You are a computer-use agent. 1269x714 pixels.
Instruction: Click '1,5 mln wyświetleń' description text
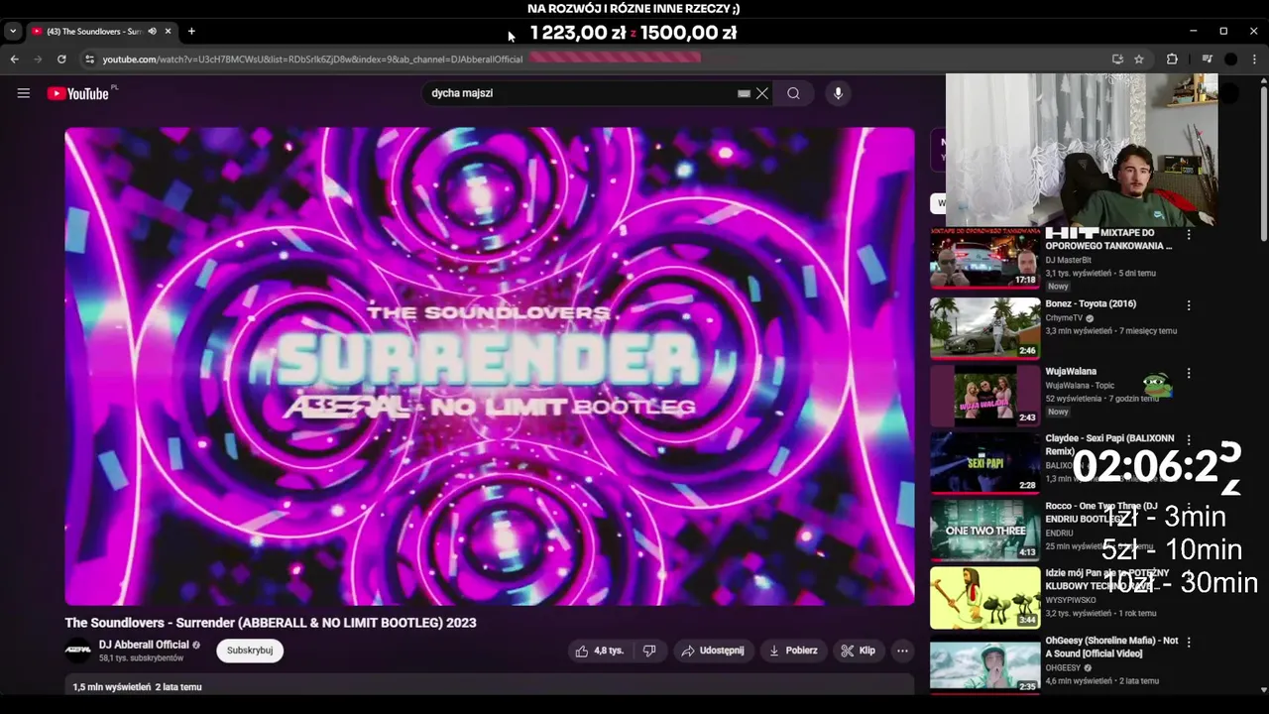tap(112, 686)
